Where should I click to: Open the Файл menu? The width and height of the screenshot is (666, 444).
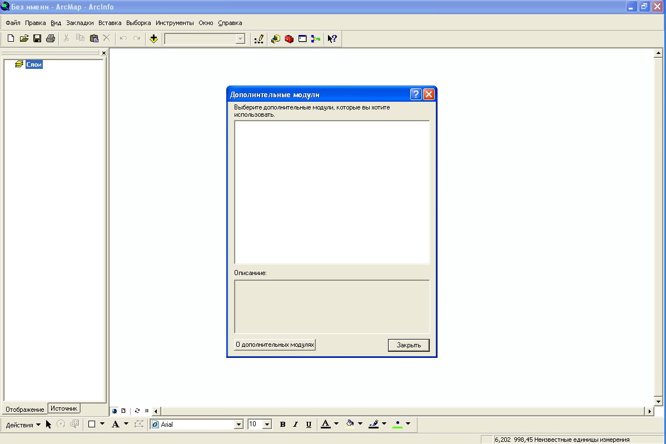[x=13, y=23]
